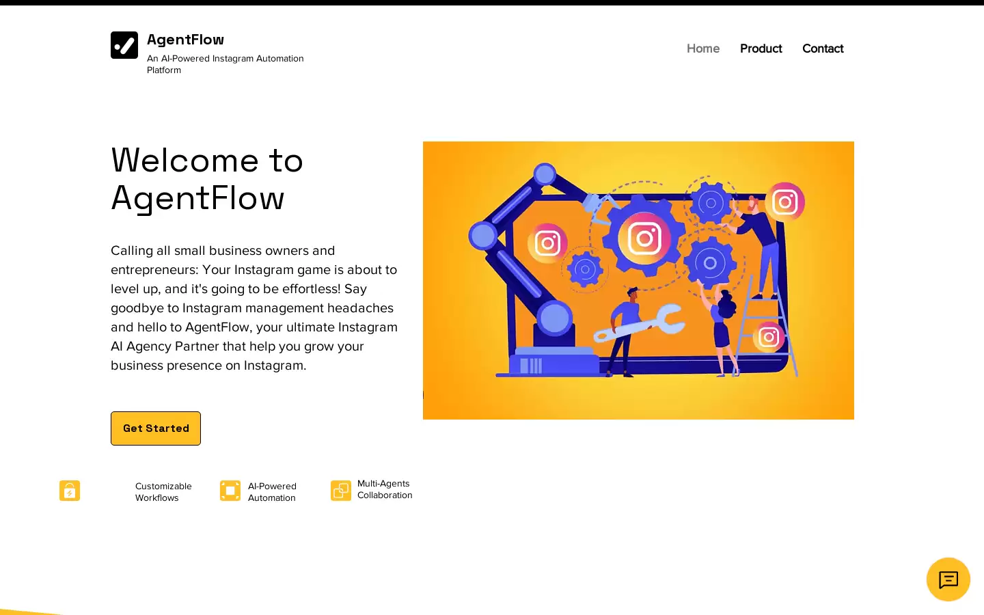
Task: Click the 'An AI-Powered Instagram Automation Platform' tagline
Action: pos(225,64)
